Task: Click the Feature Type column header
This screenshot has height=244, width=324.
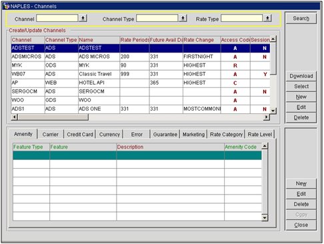Action: 31,147
